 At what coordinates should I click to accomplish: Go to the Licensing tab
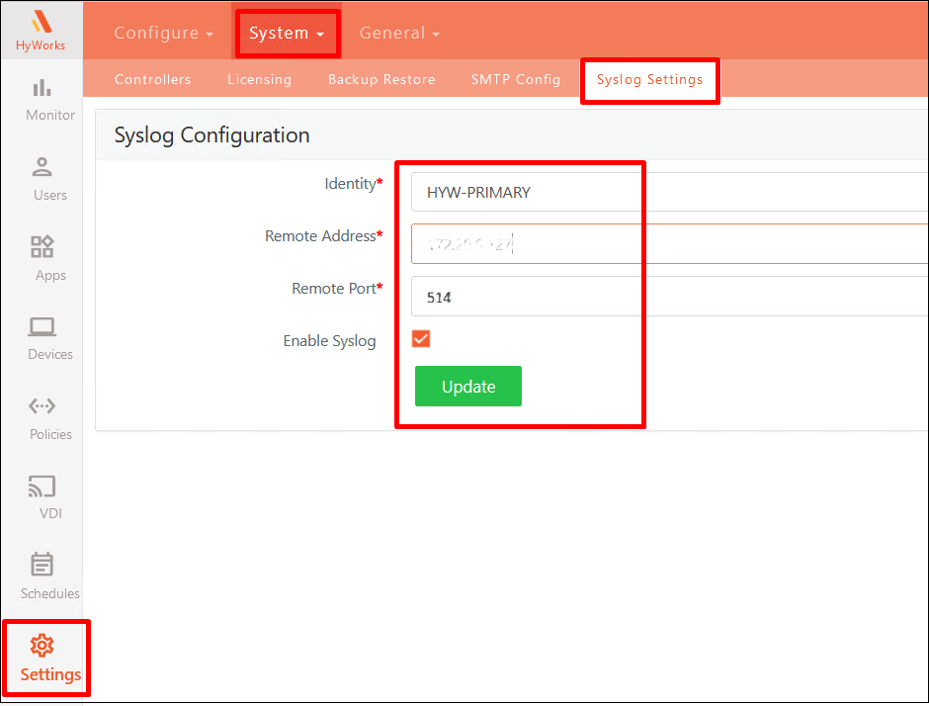[x=259, y=79]
